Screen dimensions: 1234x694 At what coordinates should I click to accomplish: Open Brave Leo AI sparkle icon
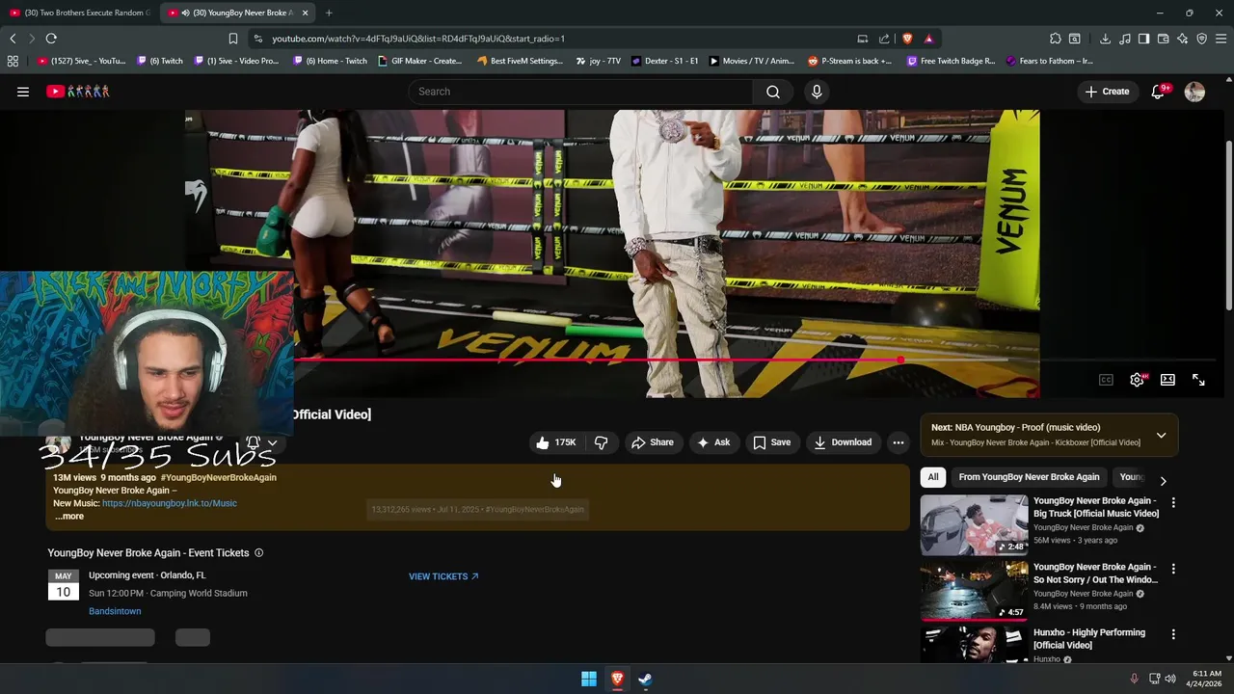tap(1182, 39)
